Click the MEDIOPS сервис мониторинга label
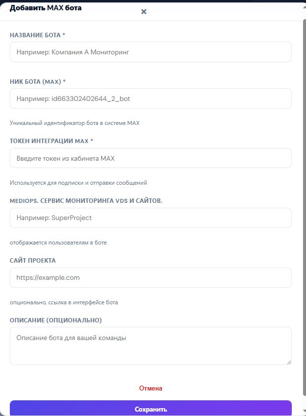Image resolution: width=306 pixels, height=416 pixels. point(86,201)
